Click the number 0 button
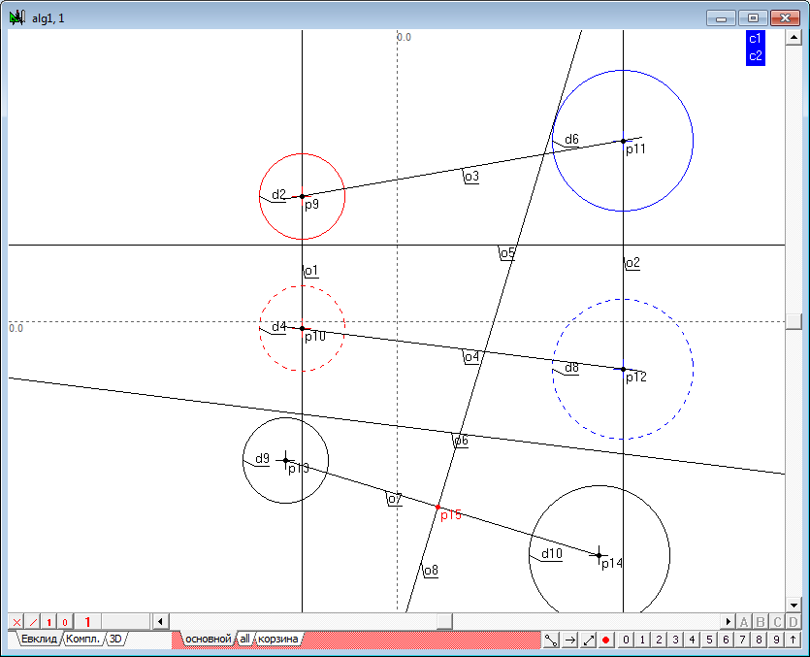The height and width of the screenshot is (657, 810). point(626,640)
